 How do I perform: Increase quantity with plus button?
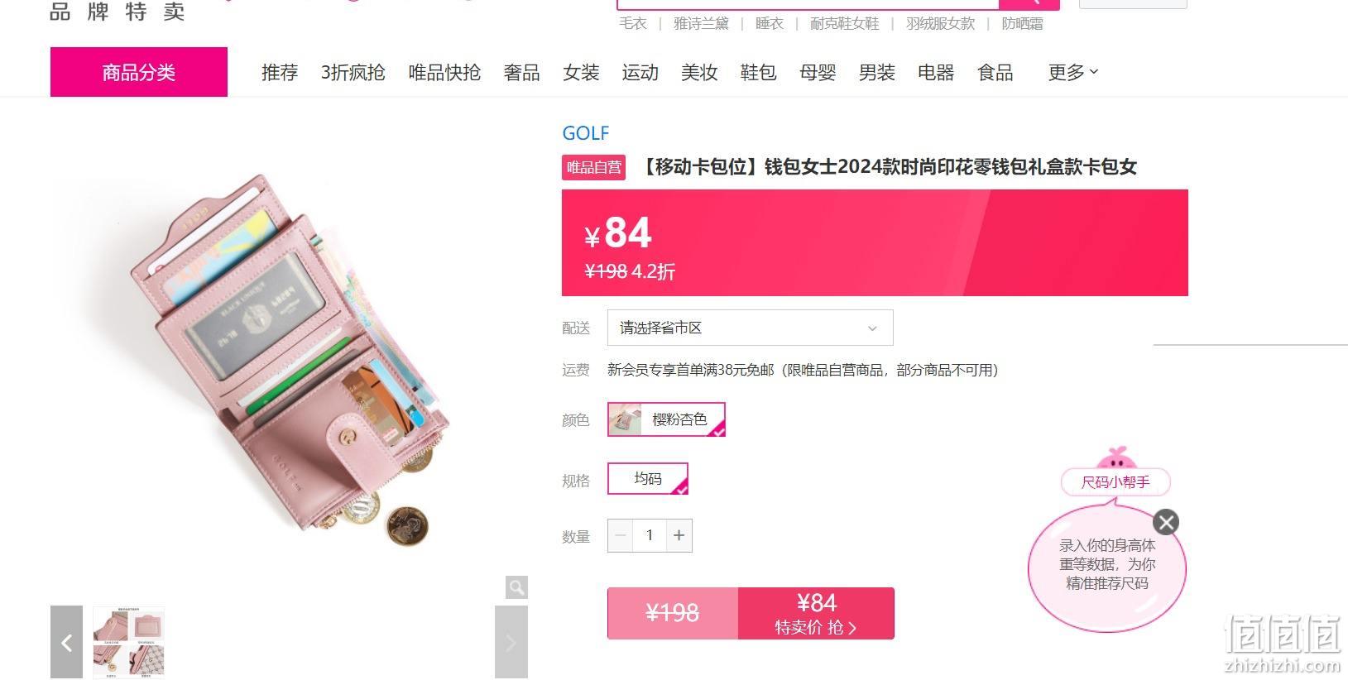pyautogui.click(x=679, y=535)
